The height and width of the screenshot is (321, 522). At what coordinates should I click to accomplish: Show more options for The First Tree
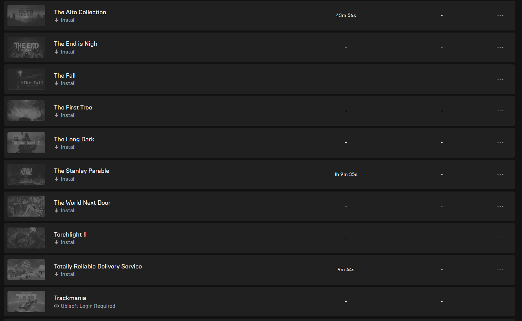point(500,111)
